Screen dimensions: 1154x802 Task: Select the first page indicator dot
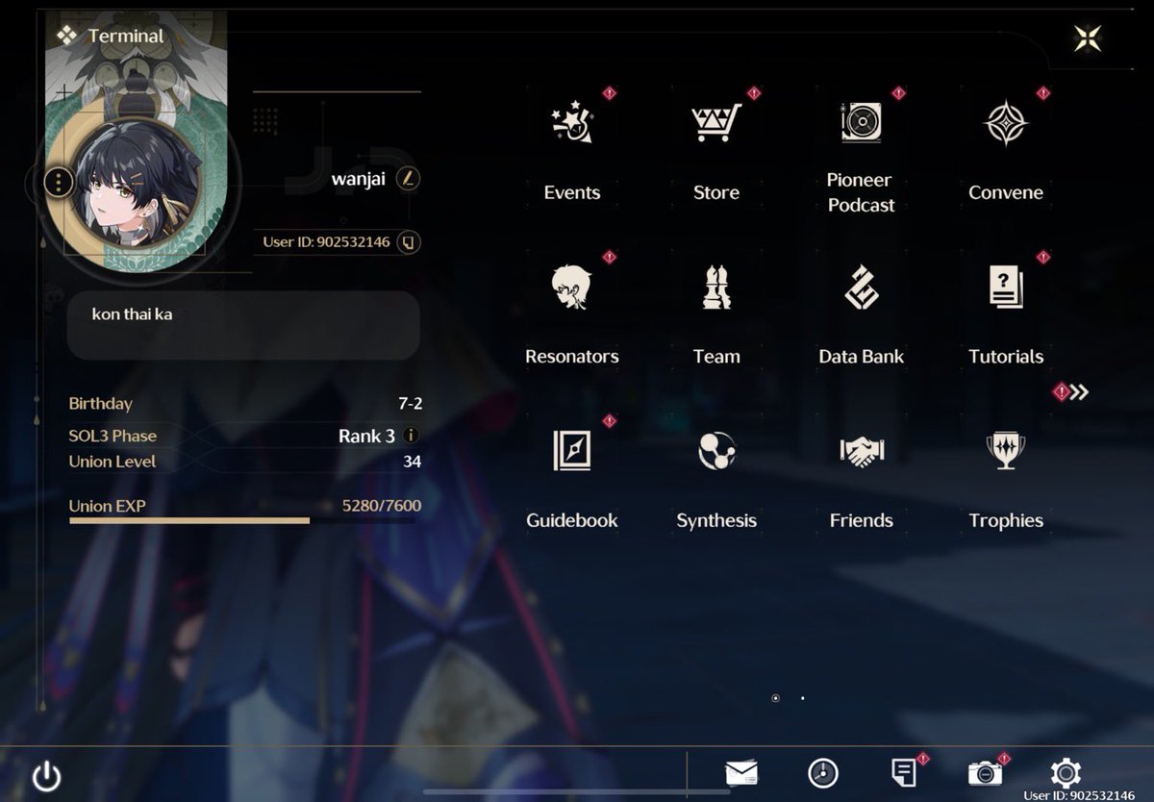click(775, 698)
